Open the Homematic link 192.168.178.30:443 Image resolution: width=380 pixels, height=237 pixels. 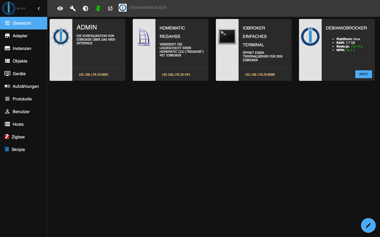[x=176, y=75]
